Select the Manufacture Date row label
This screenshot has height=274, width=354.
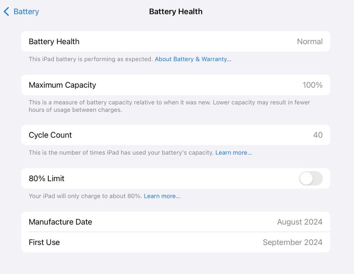coord(60,222)
